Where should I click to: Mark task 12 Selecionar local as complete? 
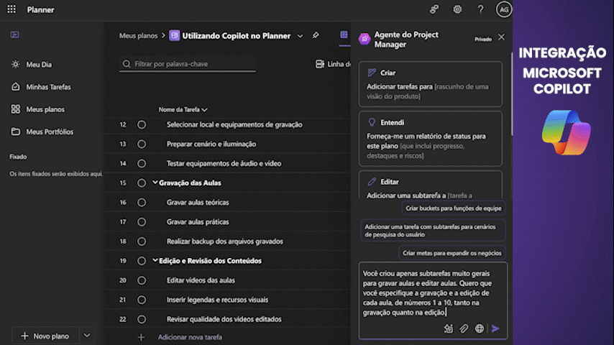142,124
